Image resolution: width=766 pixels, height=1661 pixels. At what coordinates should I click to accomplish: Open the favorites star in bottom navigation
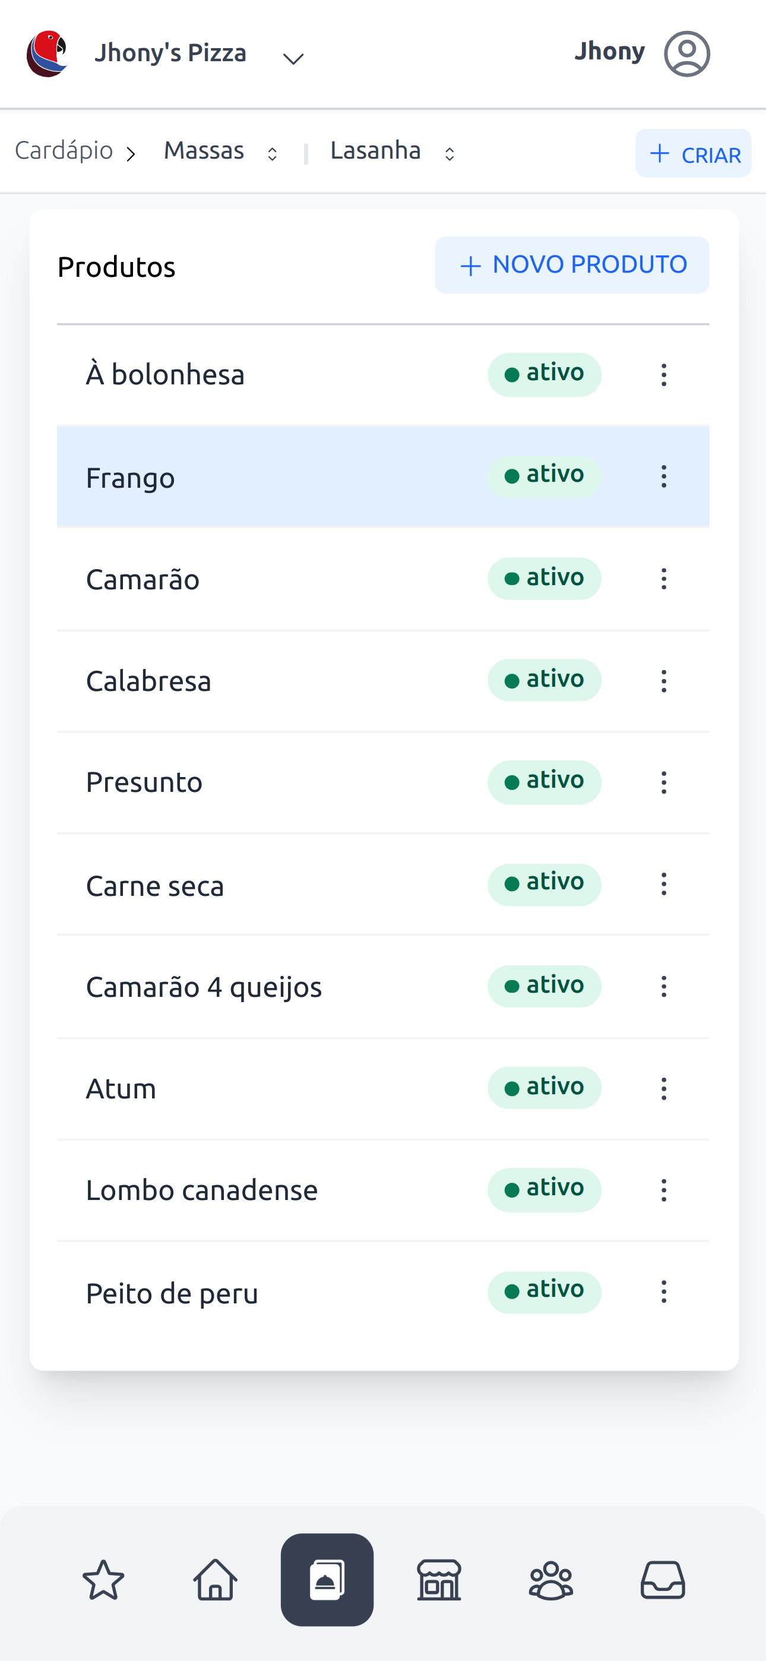pyautogui.click(x=103, y=1580)
